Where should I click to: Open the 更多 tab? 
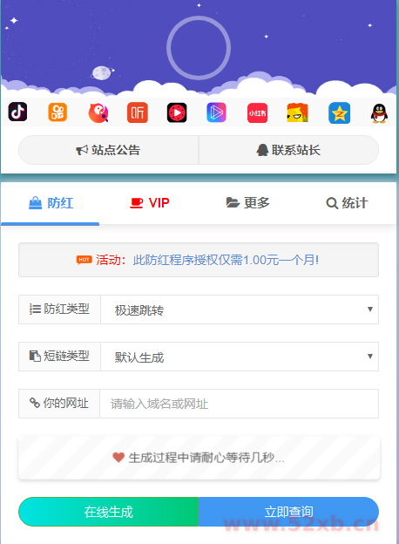click(x=248, y=203)
